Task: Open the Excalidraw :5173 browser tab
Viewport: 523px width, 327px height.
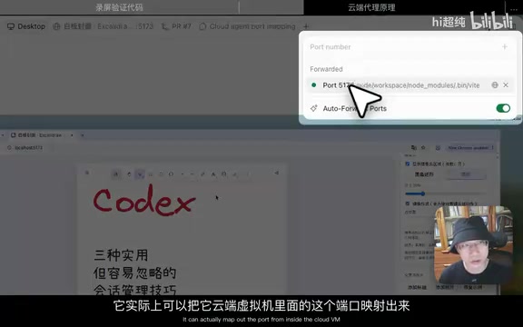Action: (x=104, y=26)
